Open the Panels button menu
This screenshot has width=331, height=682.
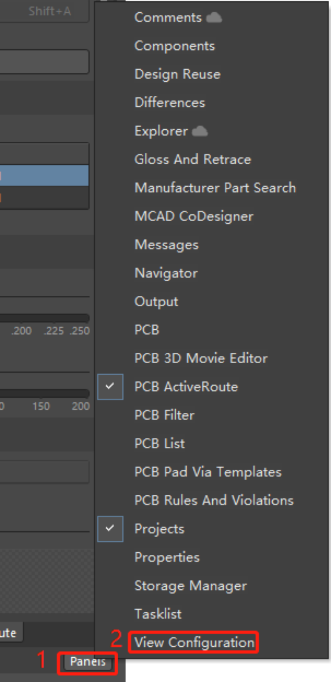click(88, 662)
